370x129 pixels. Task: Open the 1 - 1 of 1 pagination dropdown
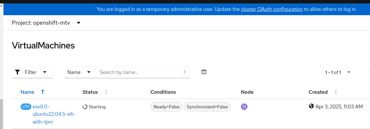click(x=349, y=72)
